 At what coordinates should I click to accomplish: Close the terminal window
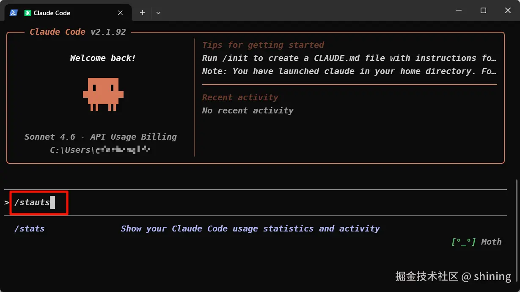[508, 11]
